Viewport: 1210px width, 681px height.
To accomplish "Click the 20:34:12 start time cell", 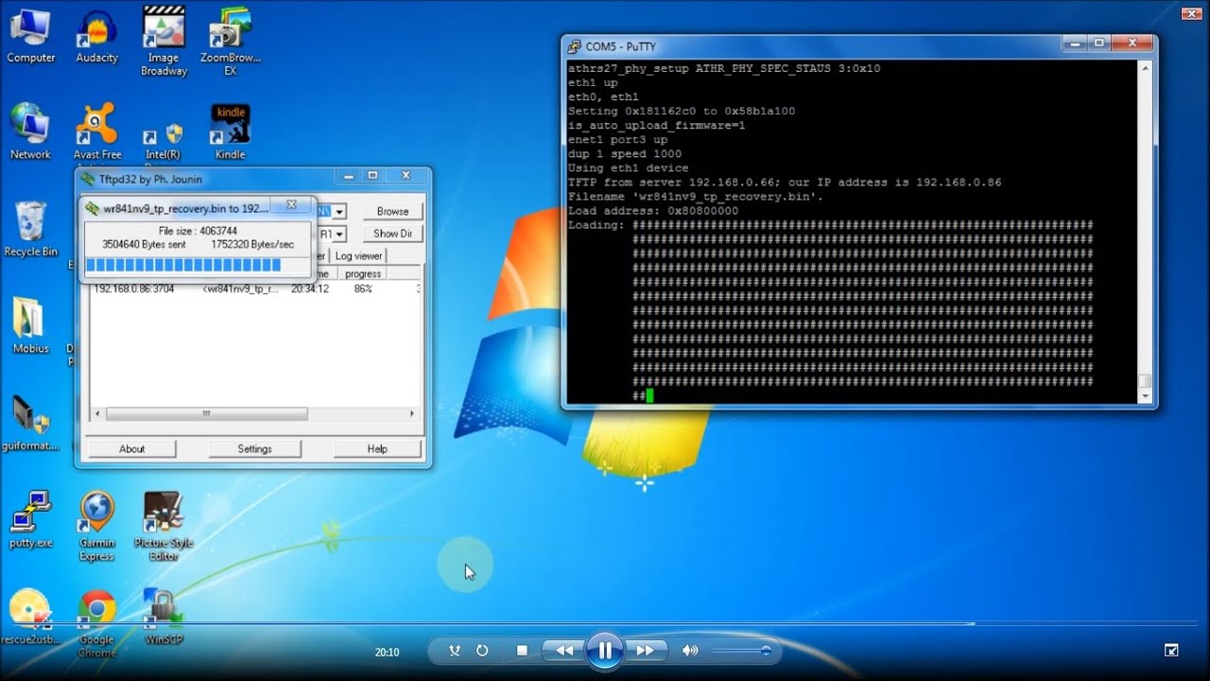I will click(x=310, y=288).
